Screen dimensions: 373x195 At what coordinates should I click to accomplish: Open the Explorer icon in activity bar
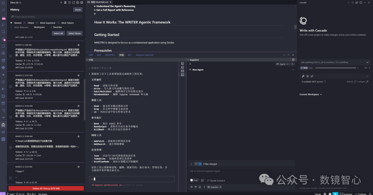coord(3,3)
